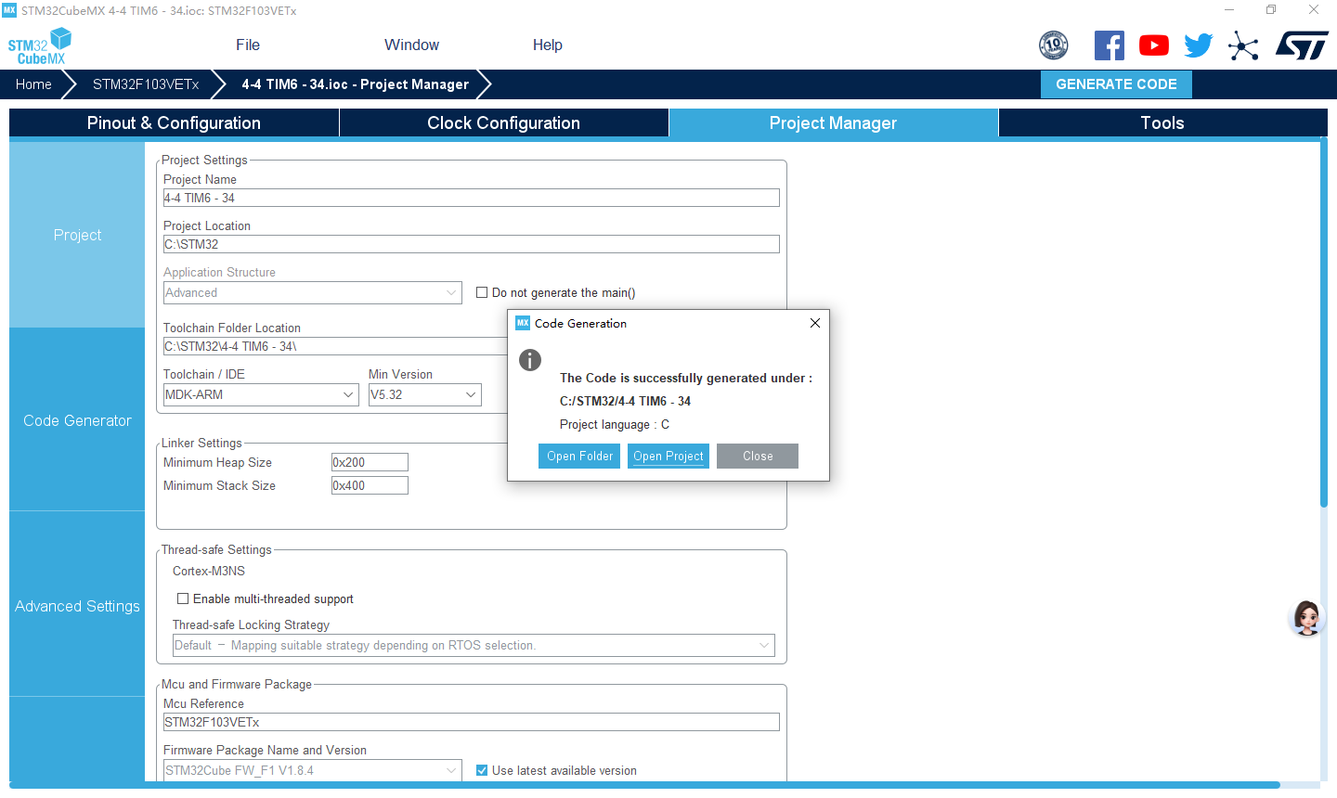The height and width of the screenshot is (798, 1337).
Task: Open the assistant avatar chat icon
Action: 1306,618
